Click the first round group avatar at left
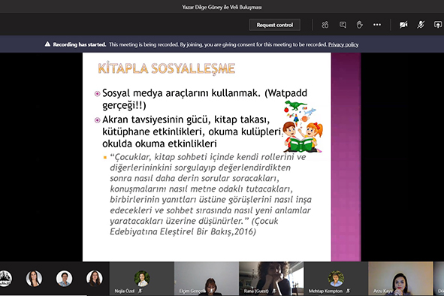Screen dimensions: 444x296 (x=5, y=278)
